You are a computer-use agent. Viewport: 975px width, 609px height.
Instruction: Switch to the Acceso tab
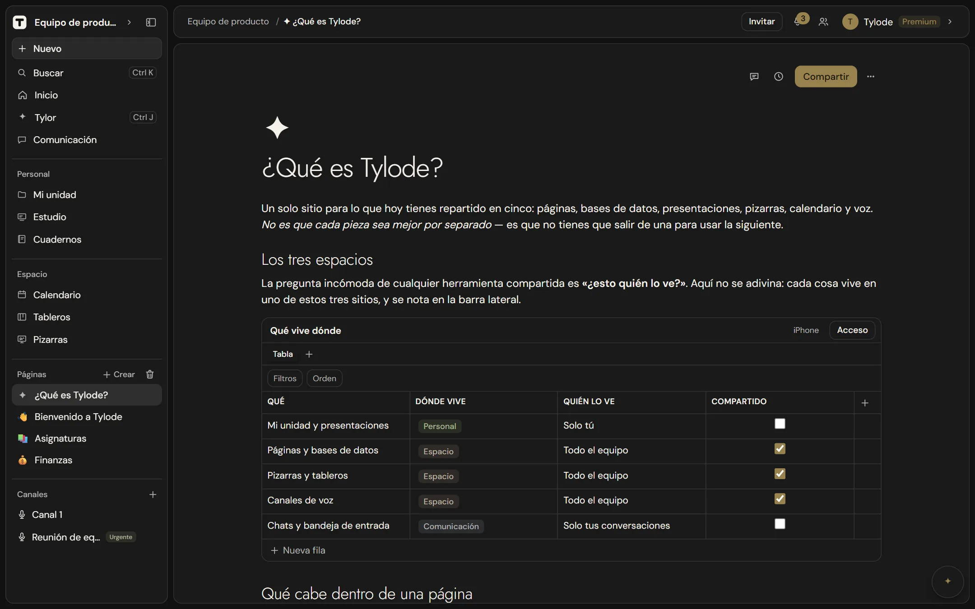[852, 330]
